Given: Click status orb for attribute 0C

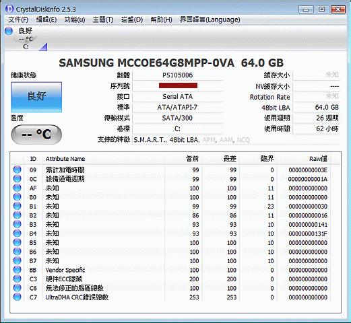Looking at the screenshot, I should (17, 179).
